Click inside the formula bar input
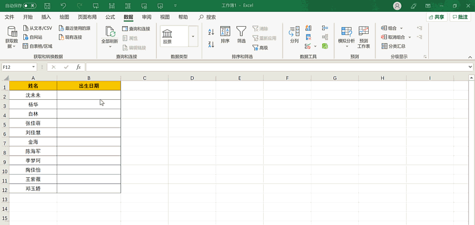 pyautogui.click(x=278, y=67)
